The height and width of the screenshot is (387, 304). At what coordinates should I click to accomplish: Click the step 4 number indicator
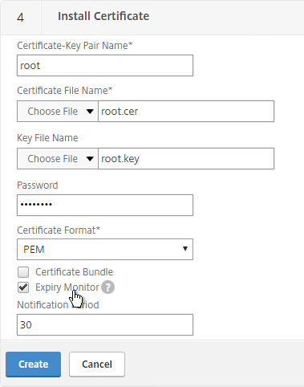pos(20,18)
